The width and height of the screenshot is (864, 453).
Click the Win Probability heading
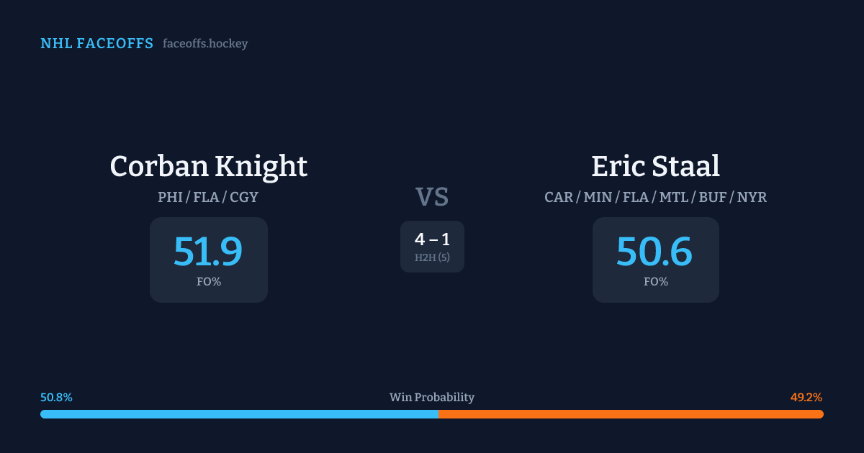(x=432, y=398)
